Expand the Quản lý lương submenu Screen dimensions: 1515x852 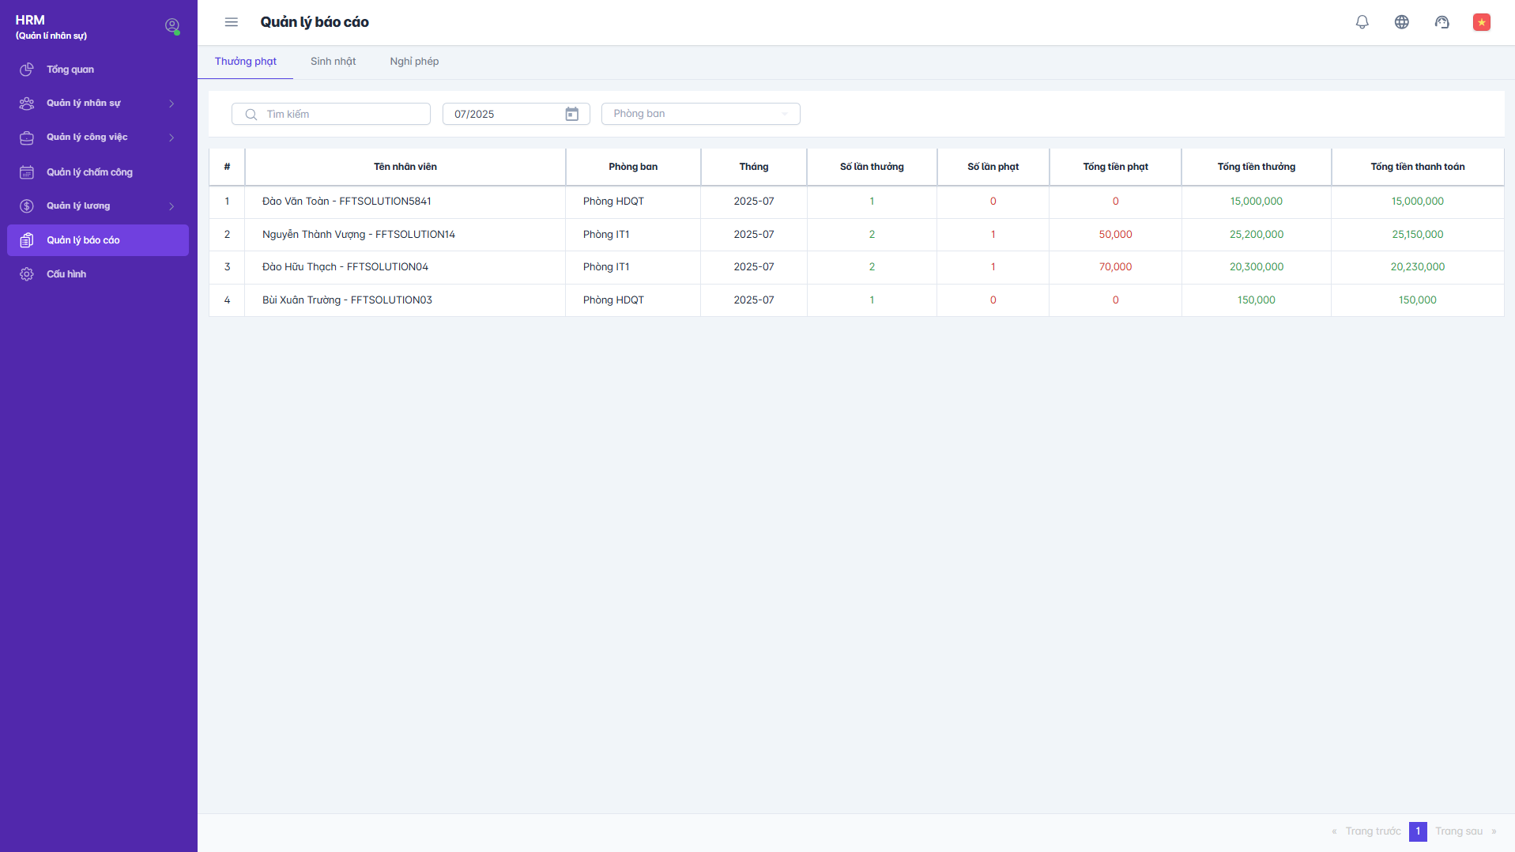171,206
